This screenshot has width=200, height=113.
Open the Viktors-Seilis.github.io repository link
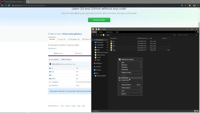pos(72,34)
